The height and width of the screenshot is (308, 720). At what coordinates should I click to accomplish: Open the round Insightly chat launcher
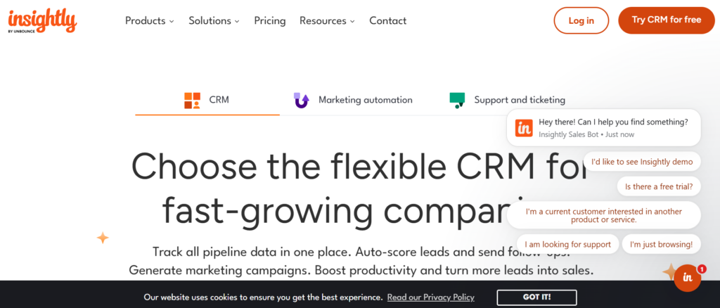[687, 278]
